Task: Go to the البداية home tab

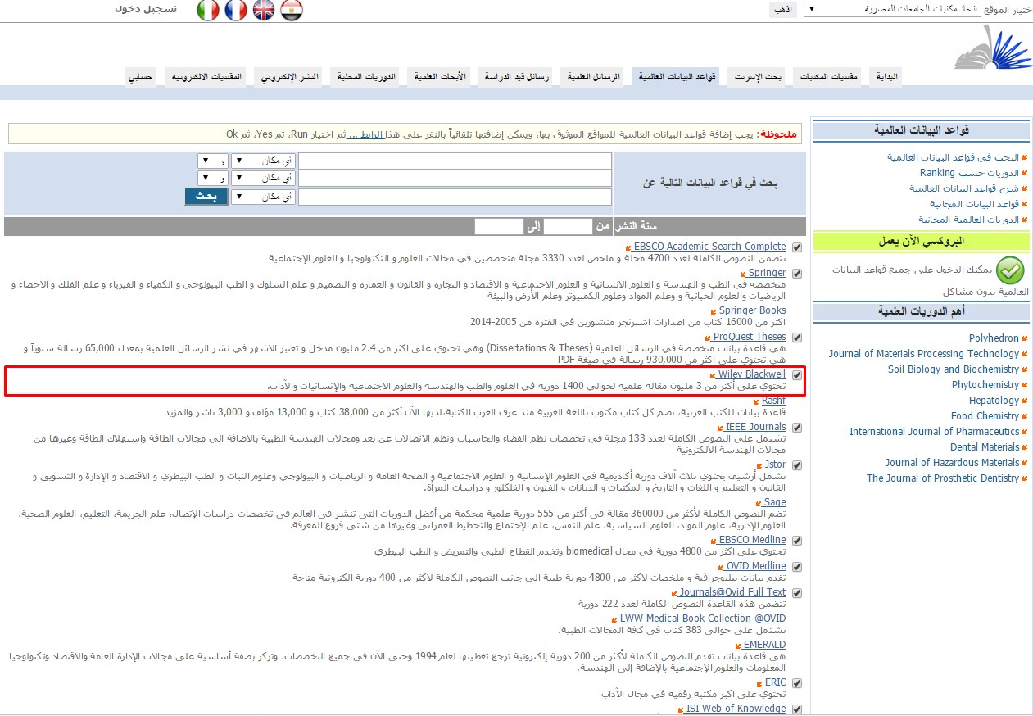Action: [886, 77]
